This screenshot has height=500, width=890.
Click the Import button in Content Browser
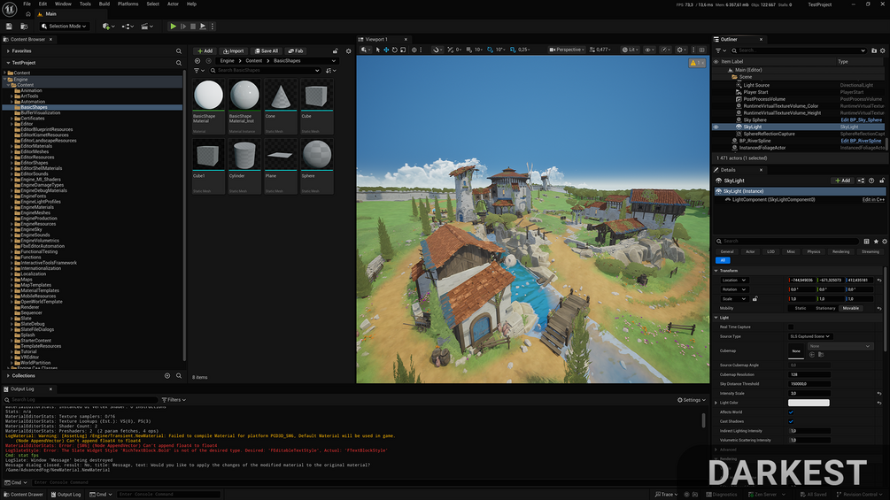(233, 51)
